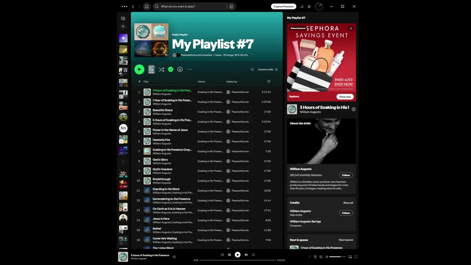
Task: Expand Your Library sidebar
Action: point(123,18)
